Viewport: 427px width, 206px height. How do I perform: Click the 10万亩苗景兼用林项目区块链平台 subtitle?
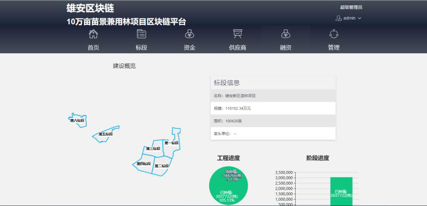tap(126, 22)
